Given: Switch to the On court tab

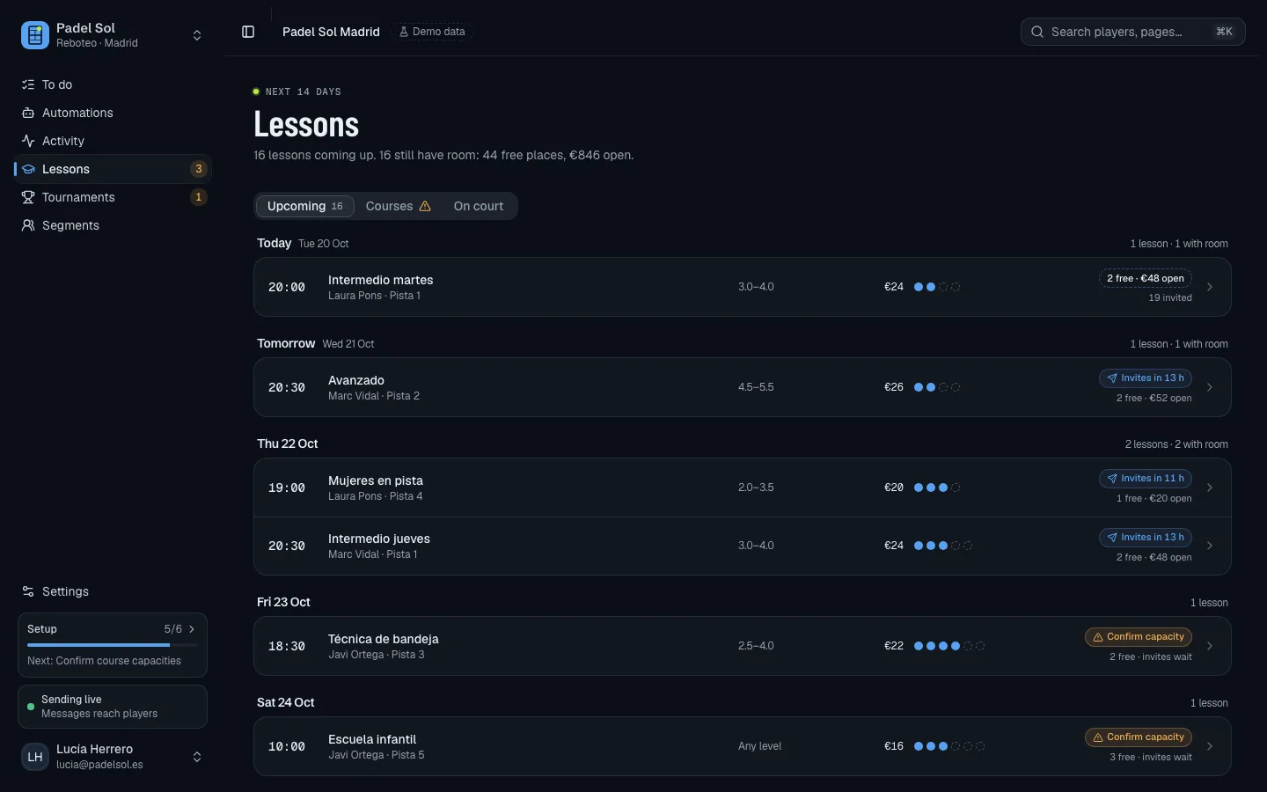Looking at the screenshot, I should pyautogui.click(x=479, y=206).
